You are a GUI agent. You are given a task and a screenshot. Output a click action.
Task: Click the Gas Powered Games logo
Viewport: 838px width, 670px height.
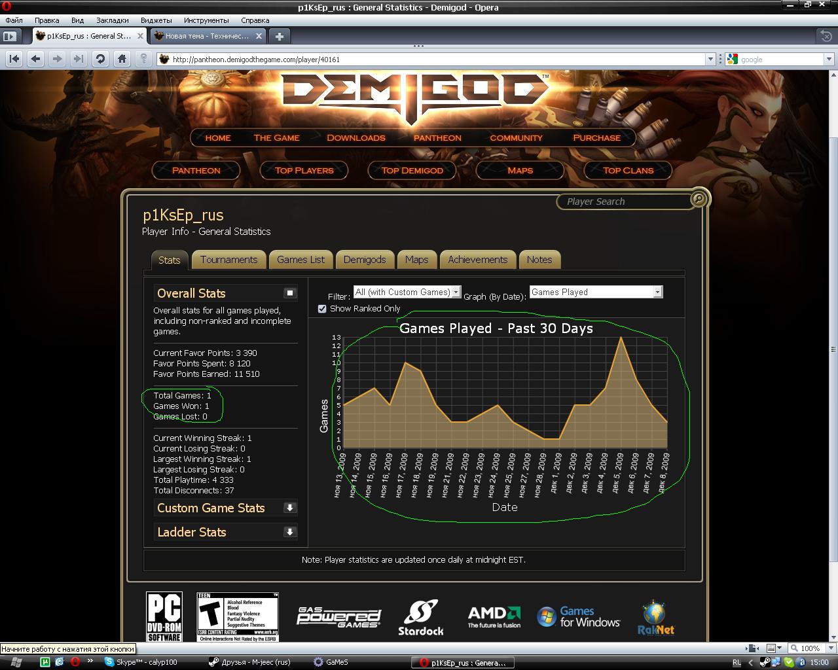338,617
